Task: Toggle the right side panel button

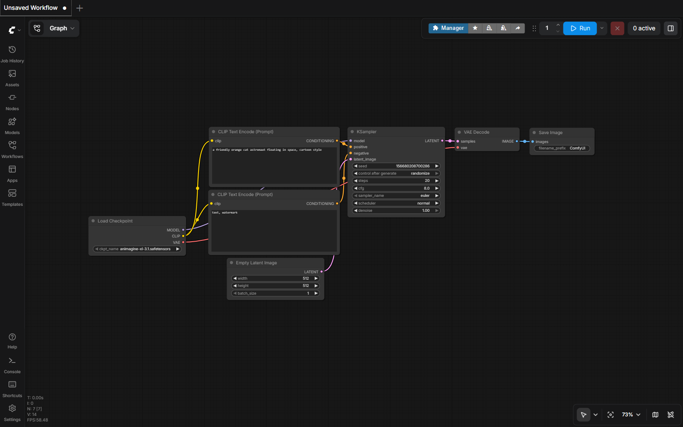Action: pos(671,28)
